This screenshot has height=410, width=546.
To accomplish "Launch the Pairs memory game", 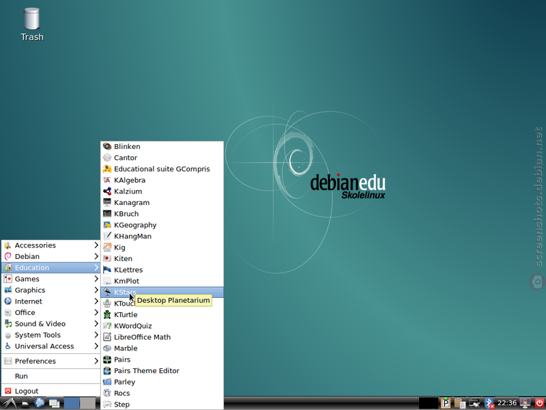I will coord(162,359).
